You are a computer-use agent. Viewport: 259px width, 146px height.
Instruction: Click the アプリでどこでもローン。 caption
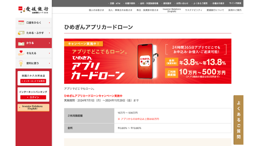point(80,89)
